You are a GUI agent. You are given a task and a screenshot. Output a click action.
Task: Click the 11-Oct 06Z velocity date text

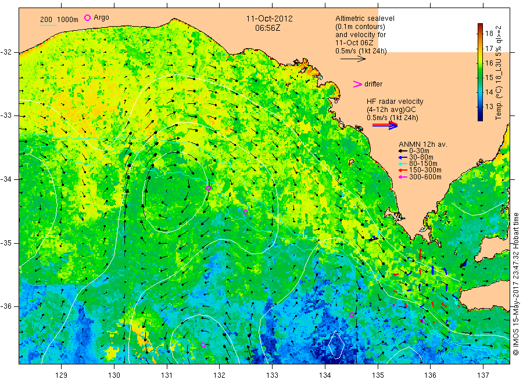(x=354, y=43)
